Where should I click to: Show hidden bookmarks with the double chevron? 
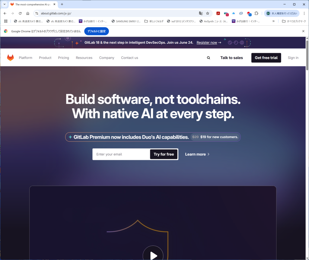click(x=273, y=21)
